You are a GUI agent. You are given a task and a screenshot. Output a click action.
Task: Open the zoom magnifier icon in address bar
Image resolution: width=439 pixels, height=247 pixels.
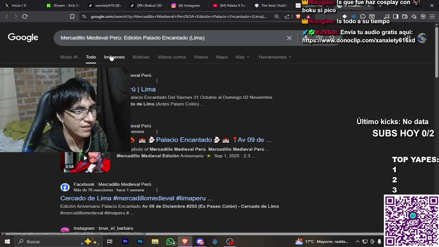(x=277, y=16)
